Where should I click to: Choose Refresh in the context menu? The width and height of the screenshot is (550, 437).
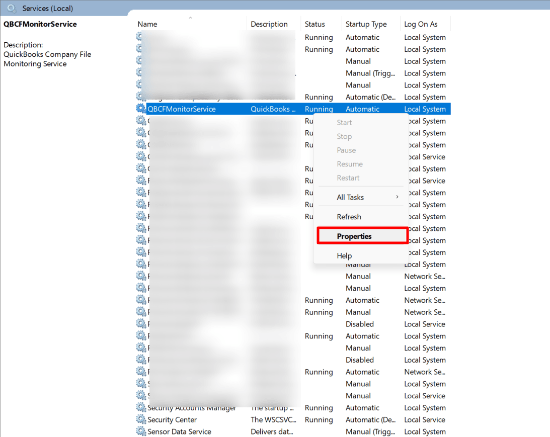point(349,217)
